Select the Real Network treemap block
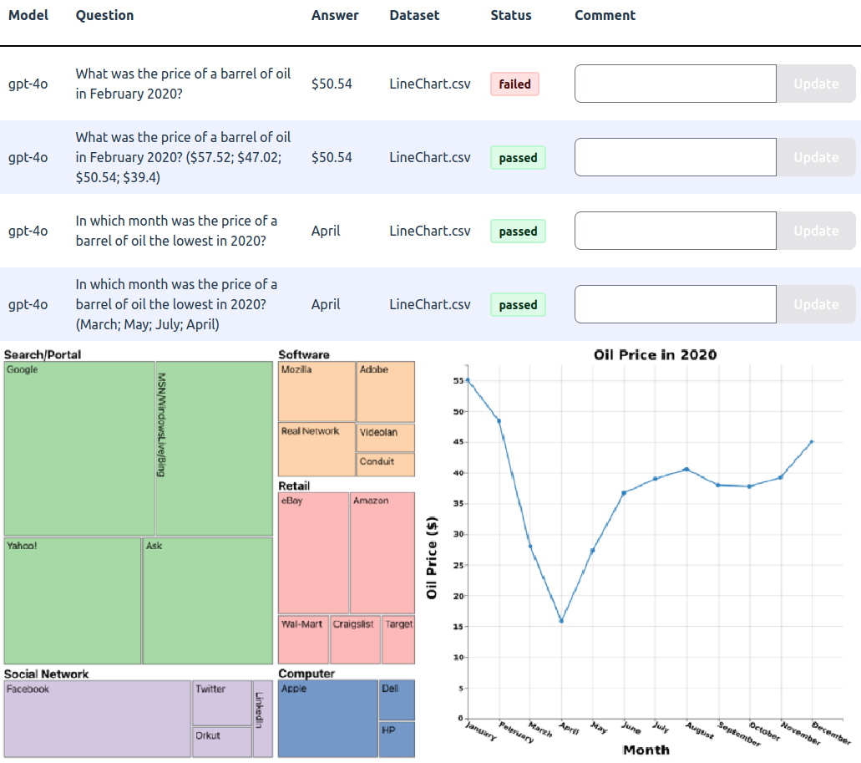Viewport: 861px width, 763px height. click(x=317, y=450)
